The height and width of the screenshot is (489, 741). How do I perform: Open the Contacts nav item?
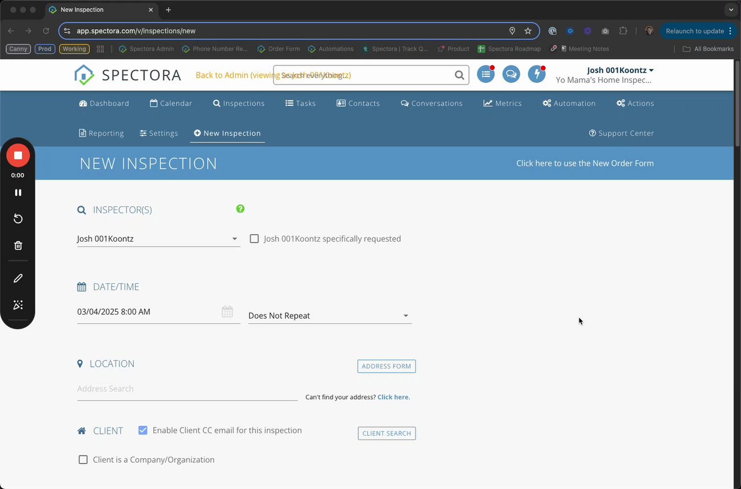(x=358, y=103)
